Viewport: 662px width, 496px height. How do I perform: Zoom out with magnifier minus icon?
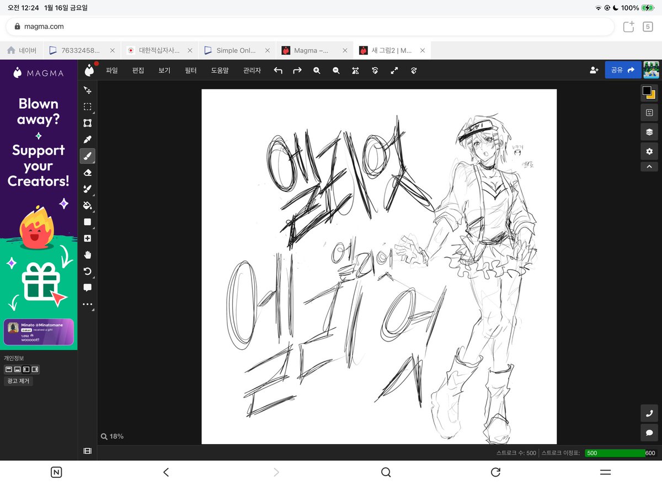tap(336, 71)
